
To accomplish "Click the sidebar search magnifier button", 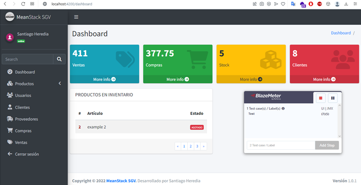I will (x=59, y=59).
